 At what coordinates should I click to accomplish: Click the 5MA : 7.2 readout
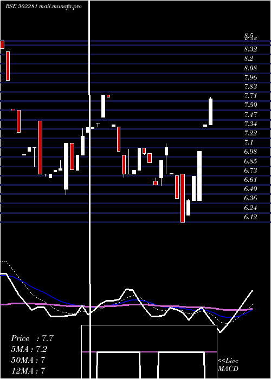pos(29,349)
